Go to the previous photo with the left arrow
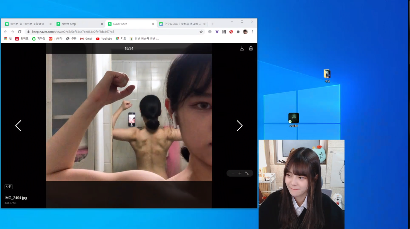 click(x=18, y=126)
